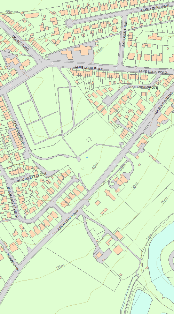Click the LAKE LOCK GROVE street label

(143, 87)
